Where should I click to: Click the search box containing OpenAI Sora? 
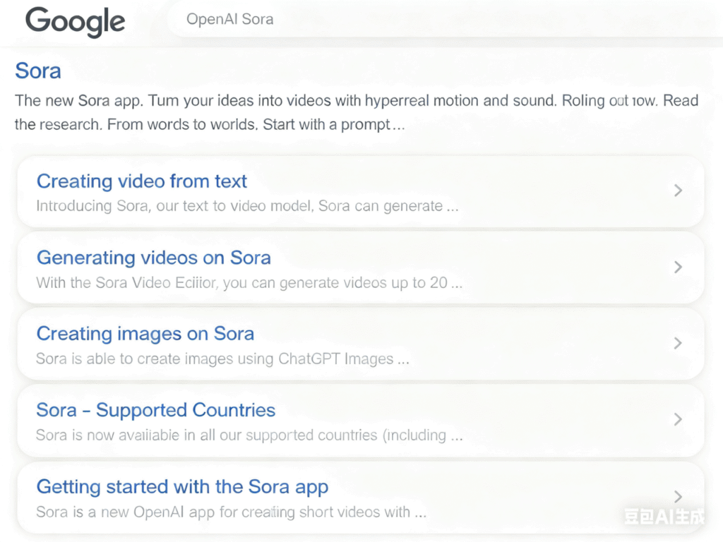coord(424,20)
